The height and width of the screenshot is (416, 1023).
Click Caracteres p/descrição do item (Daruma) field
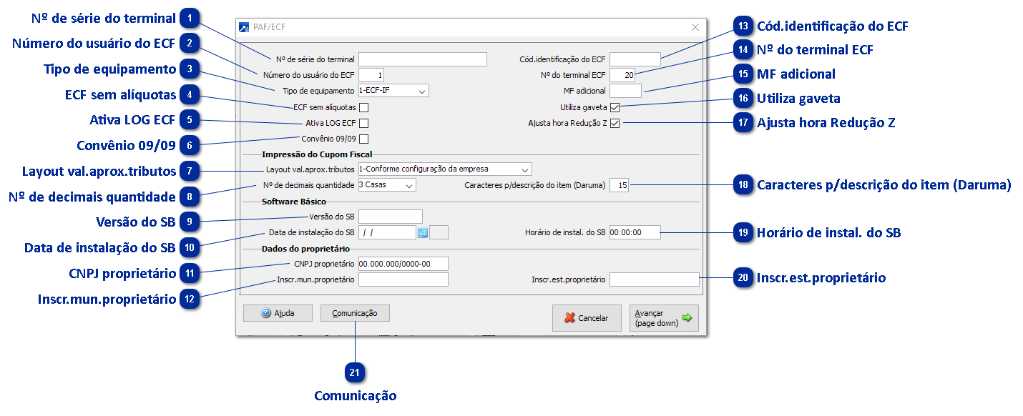pyautogui.click(x=620, y=185)
